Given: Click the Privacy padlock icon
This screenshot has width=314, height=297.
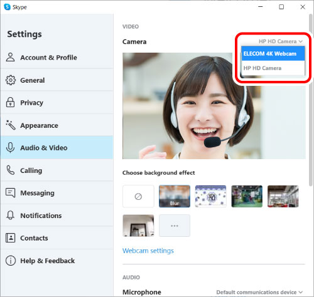Looking at the screenshot, I should tap(10, 102).
